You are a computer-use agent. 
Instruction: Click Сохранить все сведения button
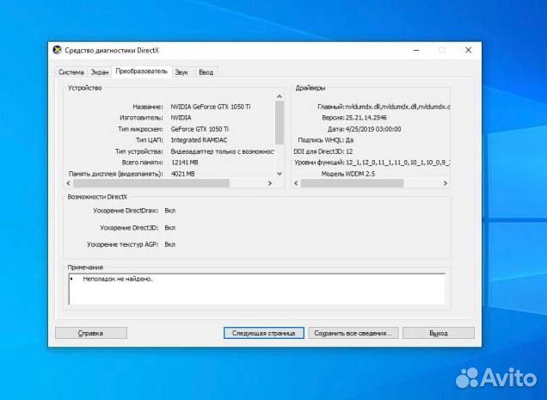tap(353, 333)
